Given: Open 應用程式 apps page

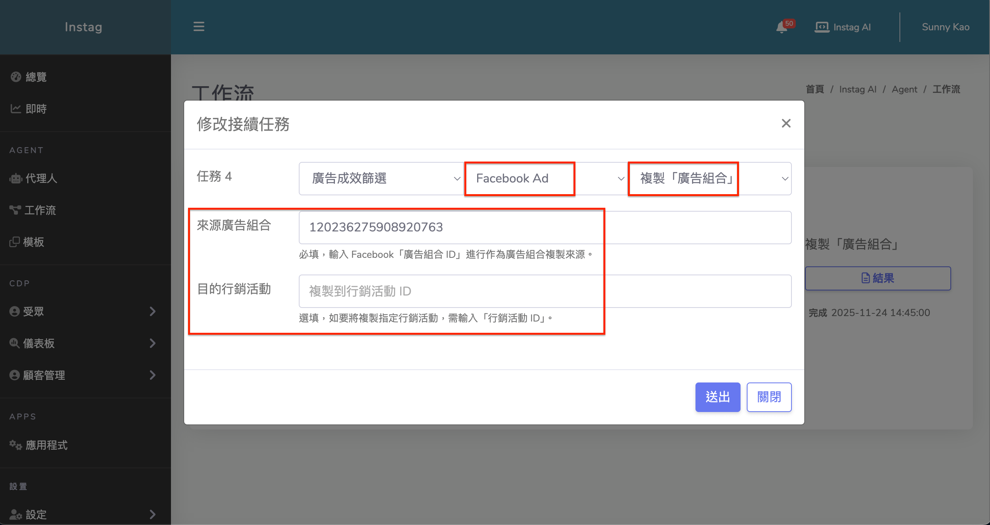Looking at the screenshot, I should (46, 445).
